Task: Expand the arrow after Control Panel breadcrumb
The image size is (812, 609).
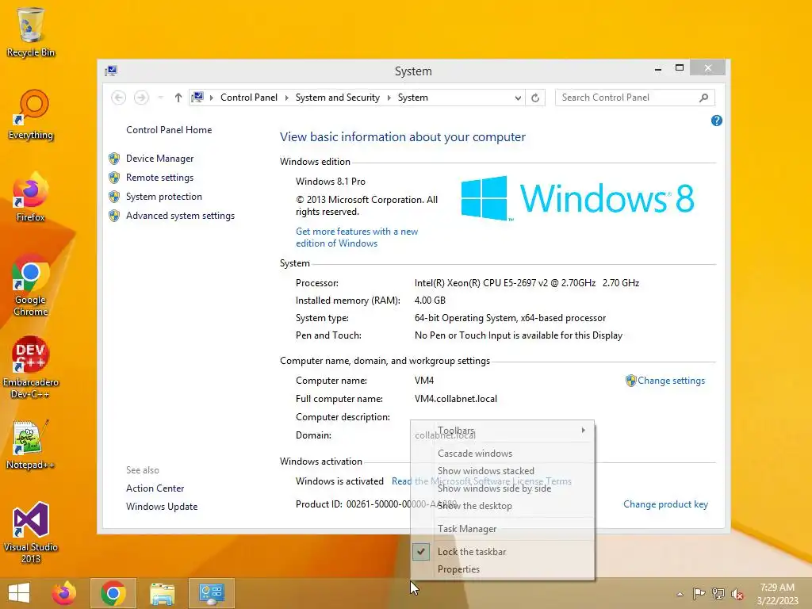Action: tap(286, 98)
